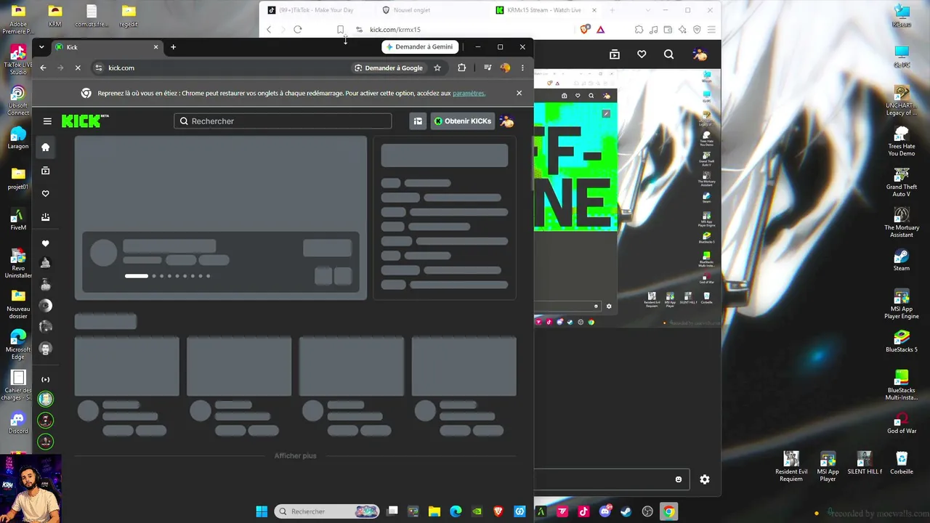Open File Explorer from the taskbar
Viewport: 930px width, 523px height.
point(434,511)
